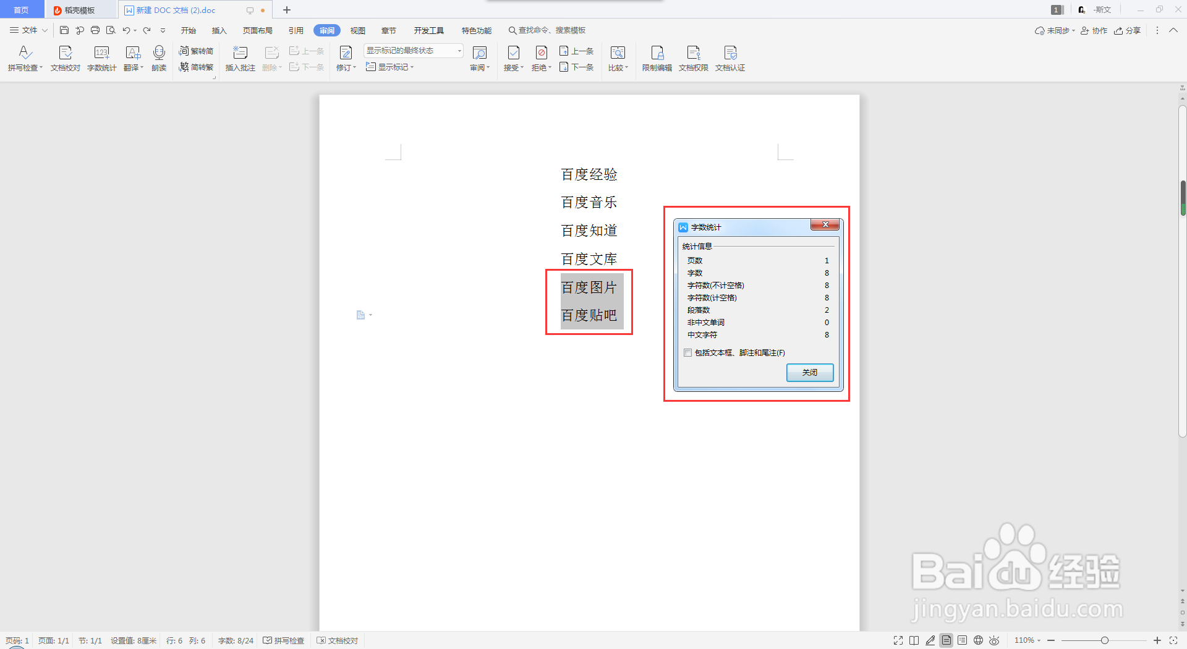Viewport: 1187px width, 649px height.
Task: Convert simplified to traditional (简转繁)
Action: (x=196, y=67)
